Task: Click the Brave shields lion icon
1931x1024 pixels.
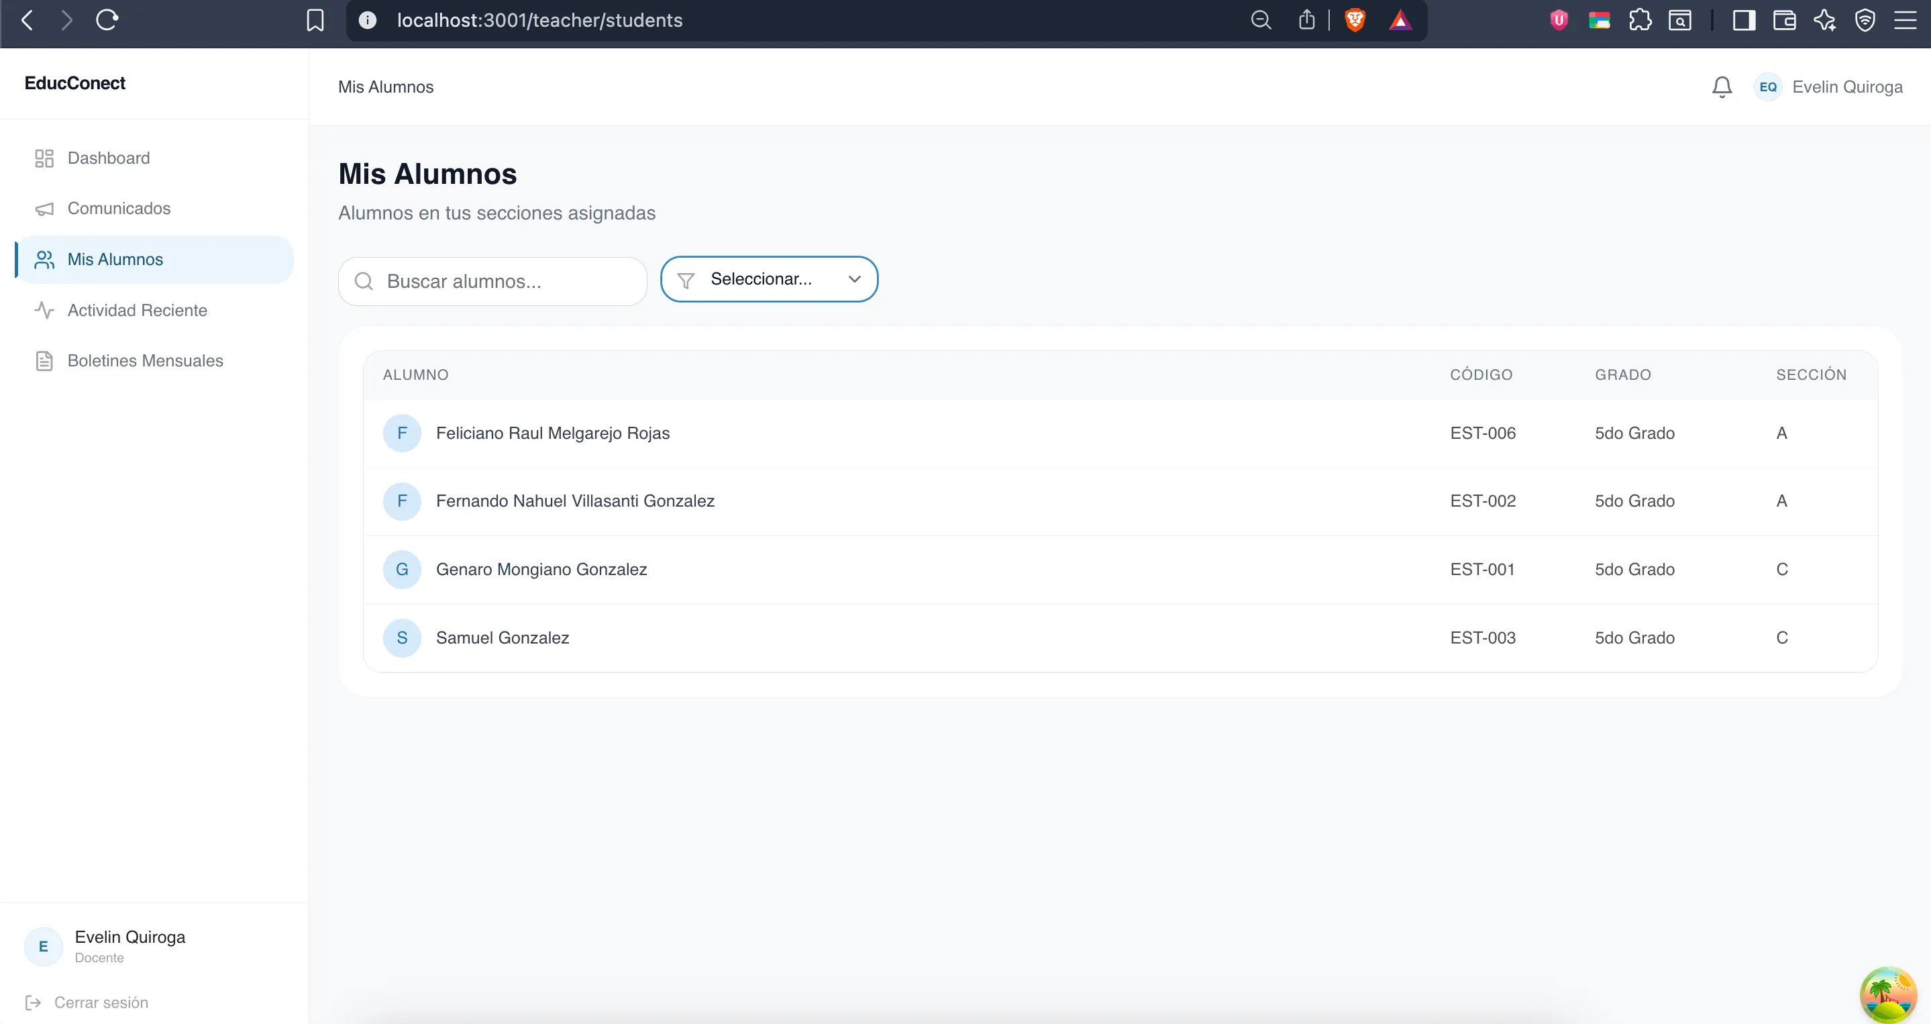Action: coord(1355,20)
